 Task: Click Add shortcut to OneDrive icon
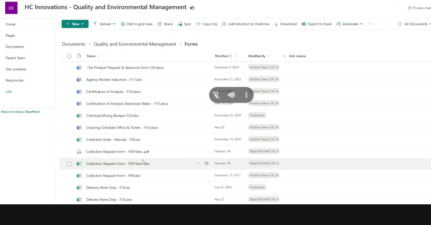[x=224, y=24]
